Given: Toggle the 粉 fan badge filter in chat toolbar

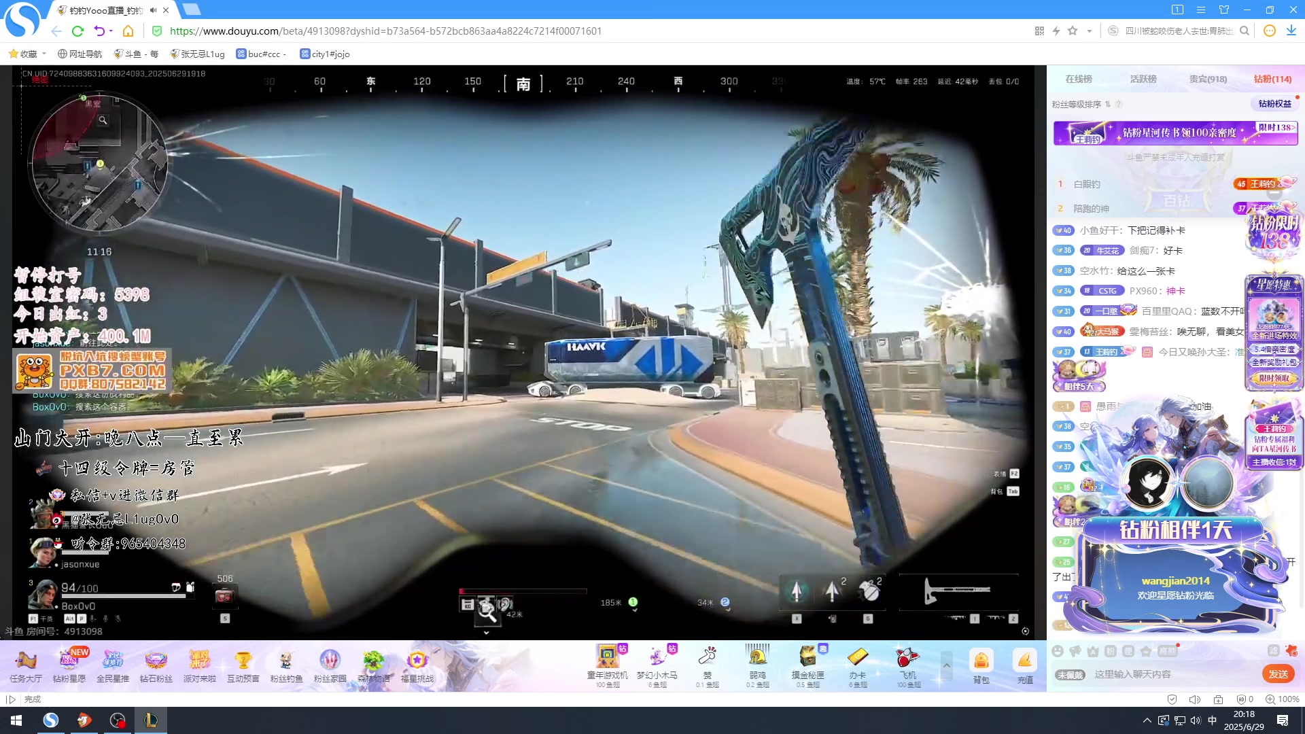Looking at the screenshot, I should (1111, 651).
